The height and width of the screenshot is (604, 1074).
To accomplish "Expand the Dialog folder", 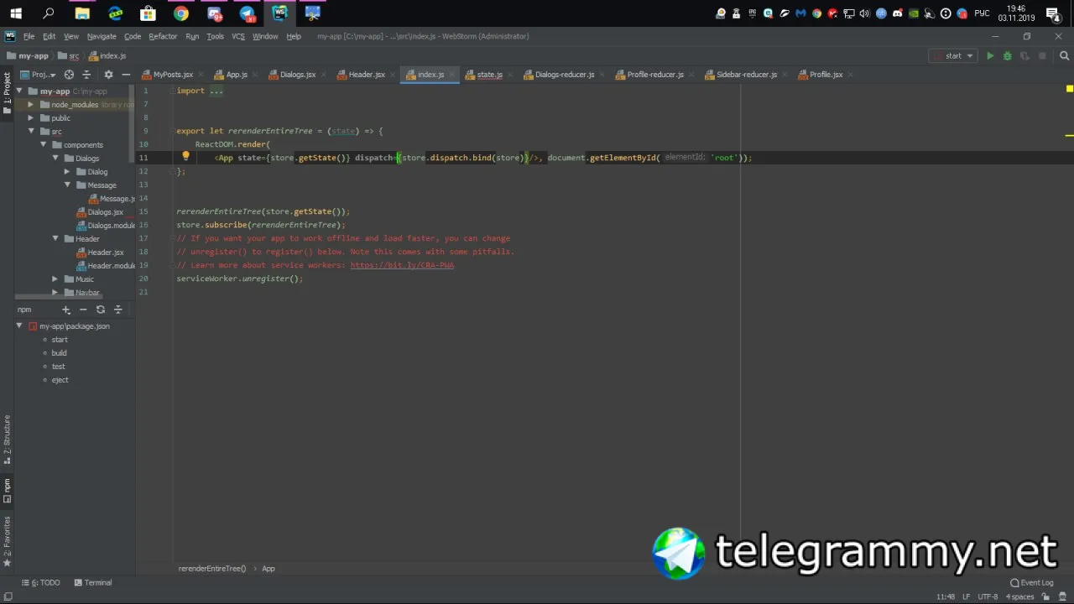I will (67, 172).
